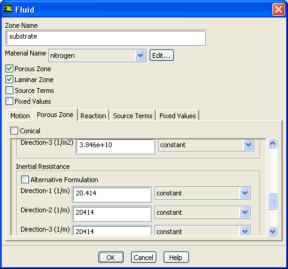The image size is (288, 269).
Task: Enable the Fixed Values checkbox
Action: coord(9,101)
